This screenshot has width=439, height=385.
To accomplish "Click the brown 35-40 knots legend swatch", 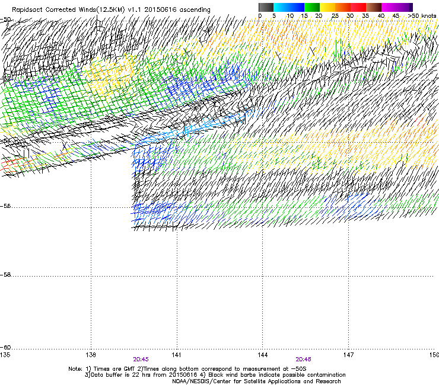I will pos(374,7).
